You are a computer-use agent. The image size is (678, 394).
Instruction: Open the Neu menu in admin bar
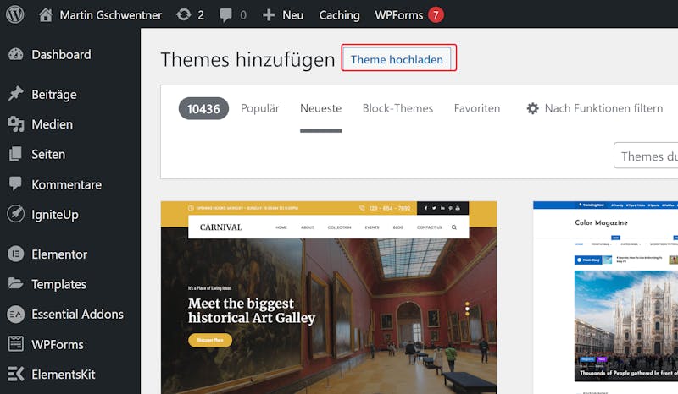(283, 15)
